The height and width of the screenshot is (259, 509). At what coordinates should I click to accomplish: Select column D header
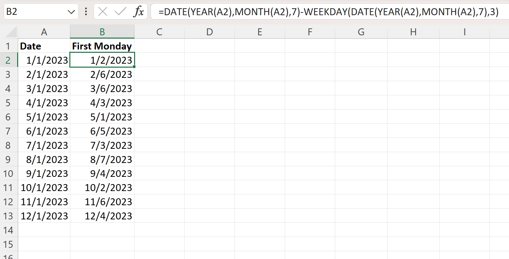(210, 32)
